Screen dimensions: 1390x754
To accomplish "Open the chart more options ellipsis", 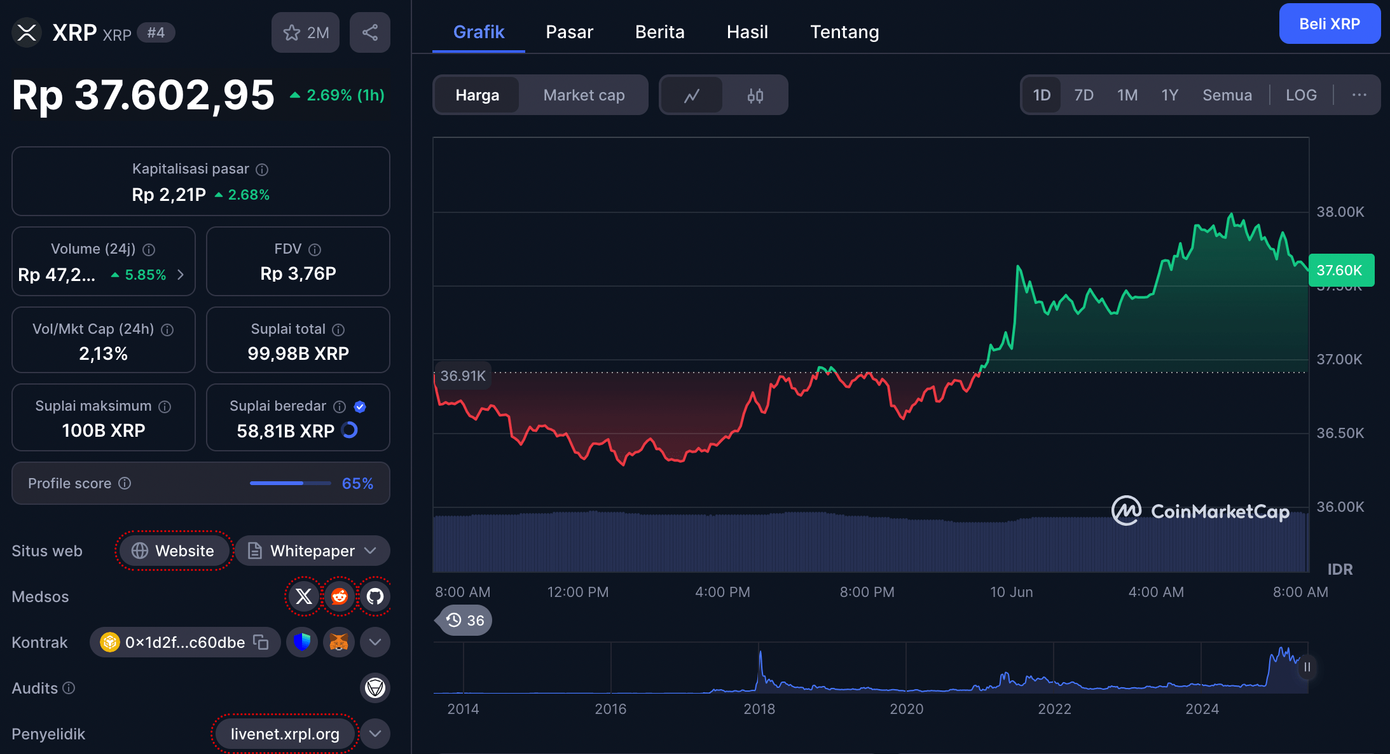I will coord(1359,95).
